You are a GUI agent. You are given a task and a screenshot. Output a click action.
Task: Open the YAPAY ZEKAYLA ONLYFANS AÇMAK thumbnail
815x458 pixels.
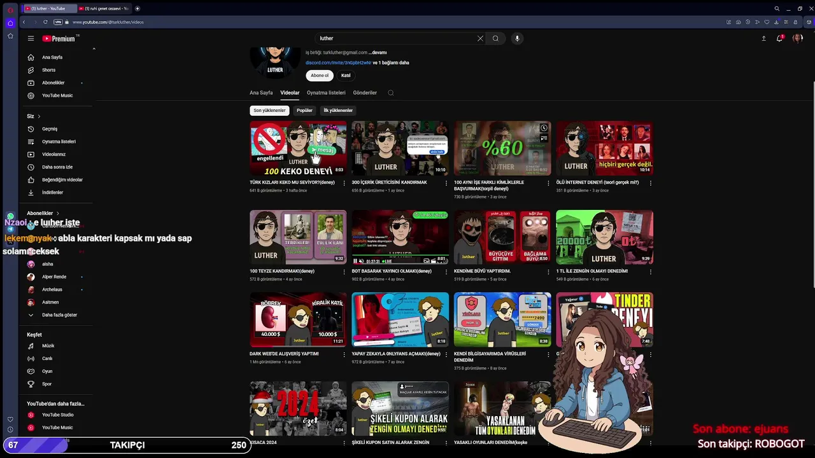[400, 319]
